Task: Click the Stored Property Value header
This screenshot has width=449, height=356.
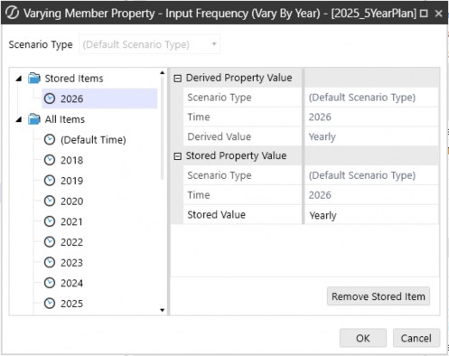Action: (236, 155)
